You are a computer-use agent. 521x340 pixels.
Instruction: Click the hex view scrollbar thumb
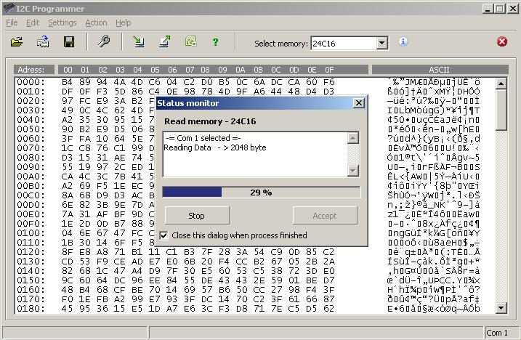tap(501, 110)
